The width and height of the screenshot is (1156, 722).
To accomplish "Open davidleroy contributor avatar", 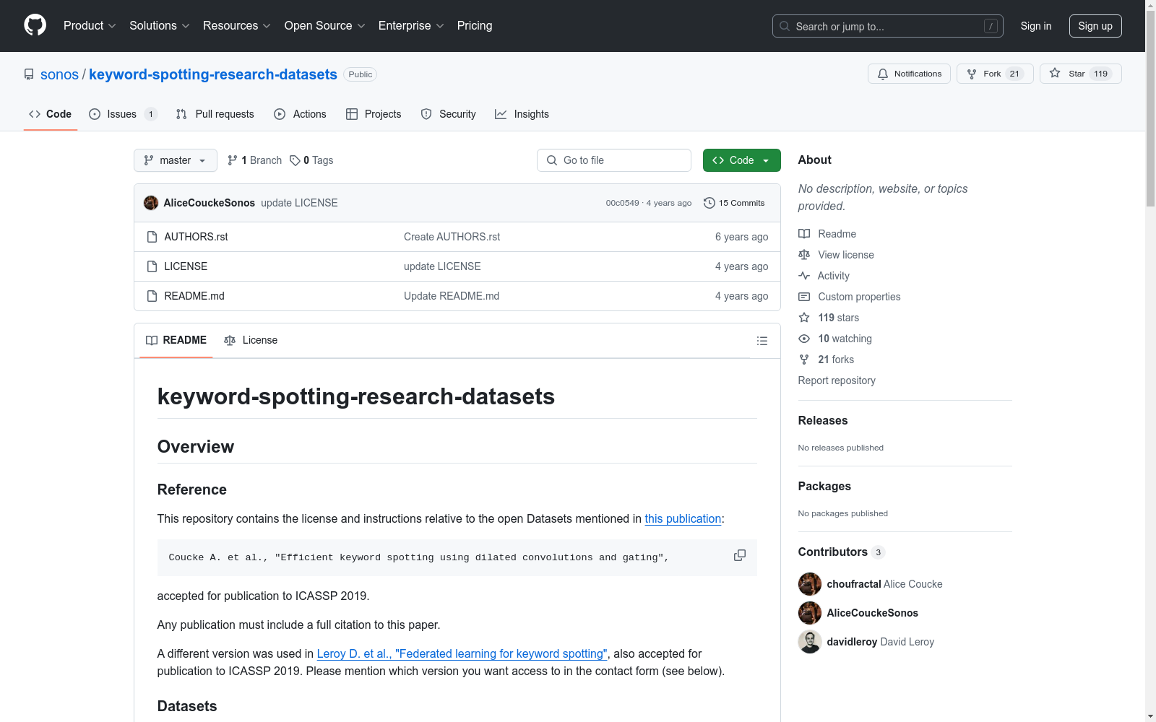I will coord(810,642).
